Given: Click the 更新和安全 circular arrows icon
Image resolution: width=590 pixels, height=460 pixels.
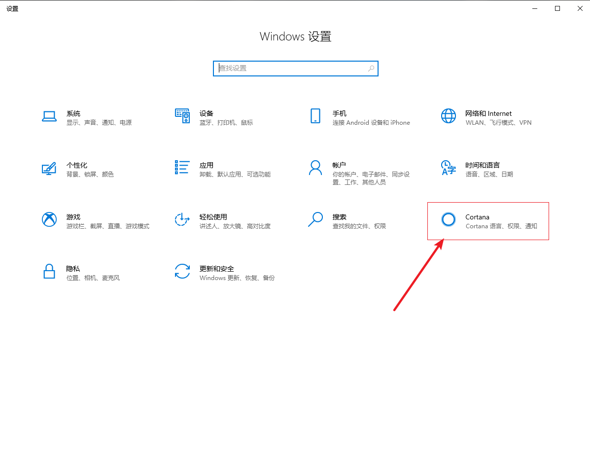Looking at the screenshot, I should click(182, 271).
